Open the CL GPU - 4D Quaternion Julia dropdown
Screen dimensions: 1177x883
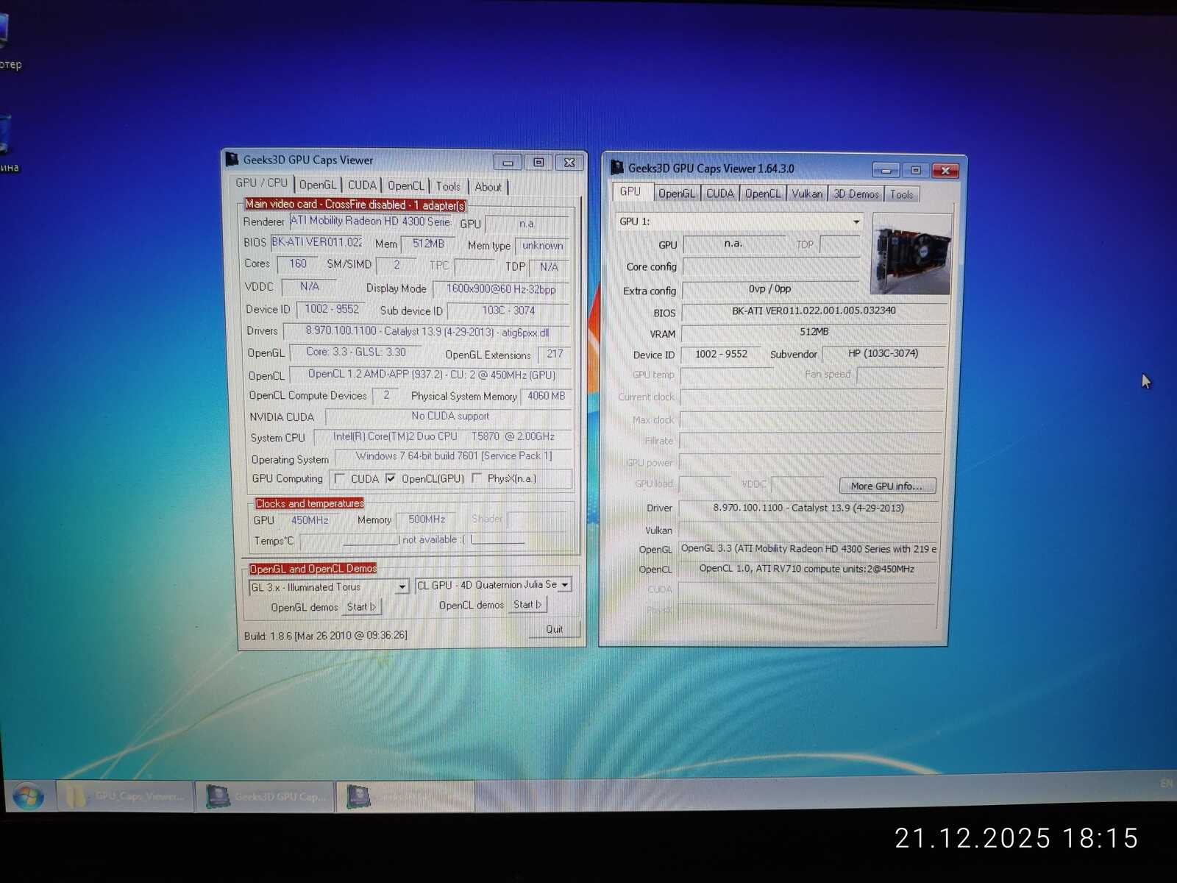(565, 585)
